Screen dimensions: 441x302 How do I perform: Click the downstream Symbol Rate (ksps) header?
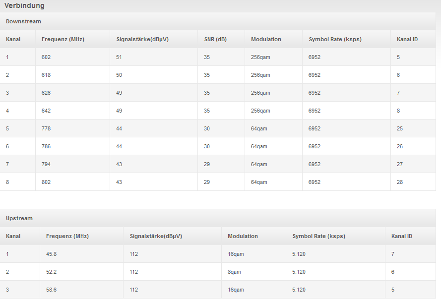335,39
